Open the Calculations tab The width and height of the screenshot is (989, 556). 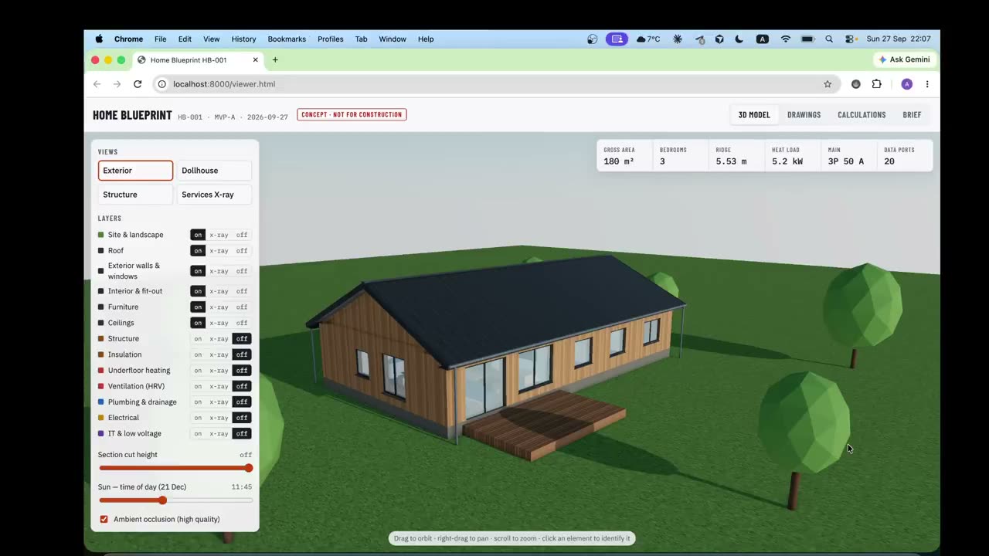coord(862,115)
